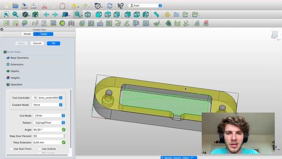Screen dimensions: 282x159
Task: Open the Cut Mode Climb dropdown
Action: tap(49, 116)
